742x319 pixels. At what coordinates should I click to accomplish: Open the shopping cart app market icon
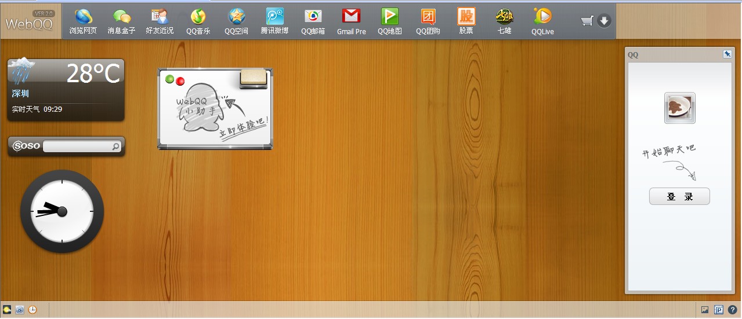click(587, 21)
